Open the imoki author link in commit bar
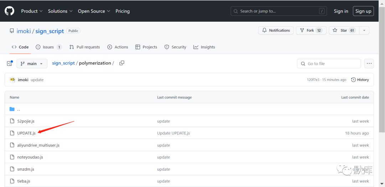Viewport: 385px width, 187px height. point(23,80)
